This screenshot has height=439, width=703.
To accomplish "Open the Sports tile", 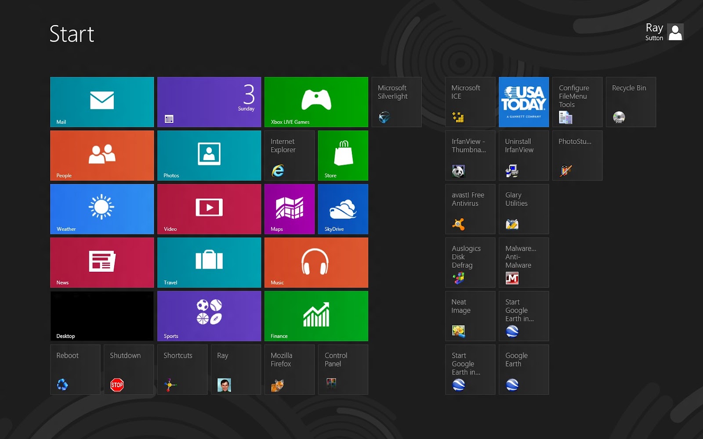I will coord(209,317).
